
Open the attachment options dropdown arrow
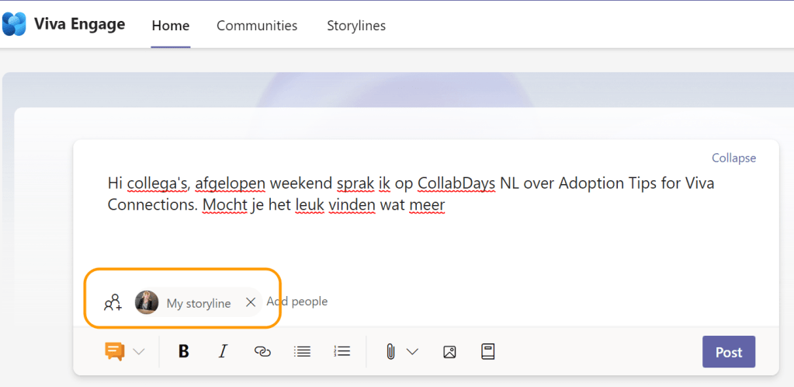(412, 352)
